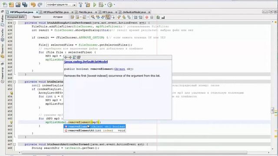The width and height of the screenshot is (278, 156).
Task: Click the Next Bookmark icon
Action: pos(124,17)
